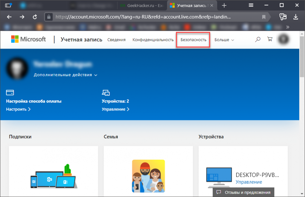
Task: Show more bookmarks with double chevron
Action: pyautogui.click(x=287, y=27)
